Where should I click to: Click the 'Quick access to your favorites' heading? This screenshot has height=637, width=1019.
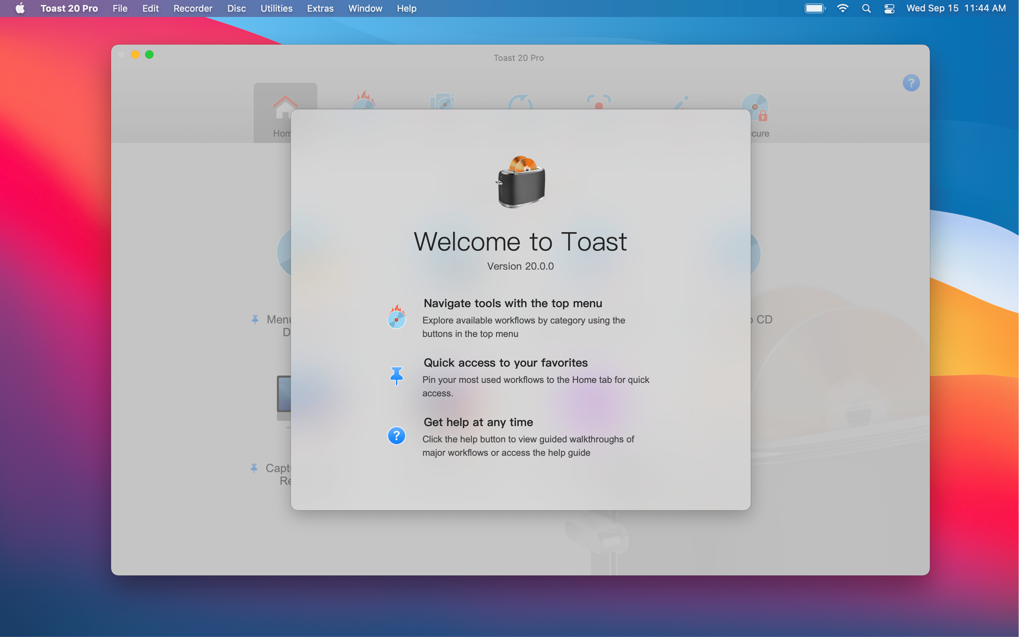505,363
